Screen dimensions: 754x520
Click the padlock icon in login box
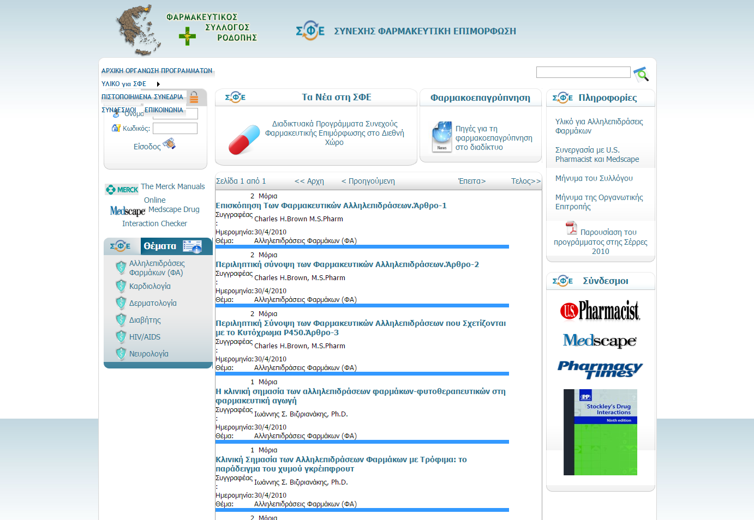(x=194, y=98)
